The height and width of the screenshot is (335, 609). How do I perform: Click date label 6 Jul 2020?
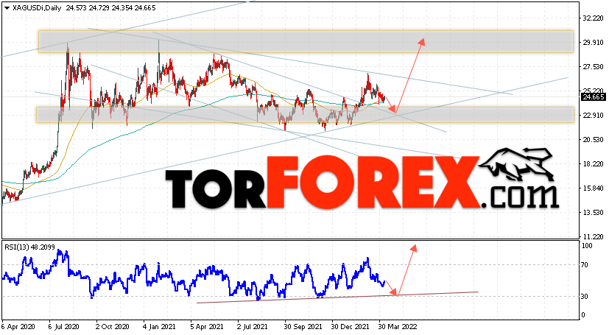[x=63, y=327]
